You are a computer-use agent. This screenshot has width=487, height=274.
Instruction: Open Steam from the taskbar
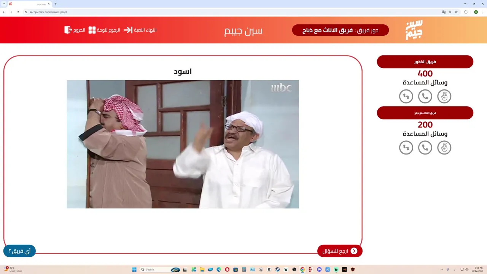coord(277,269)
